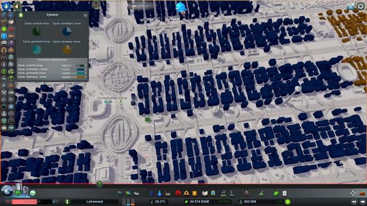The image size is (367, 206).
Task: Open the Economy green money panel
Action: coord(276,193)
